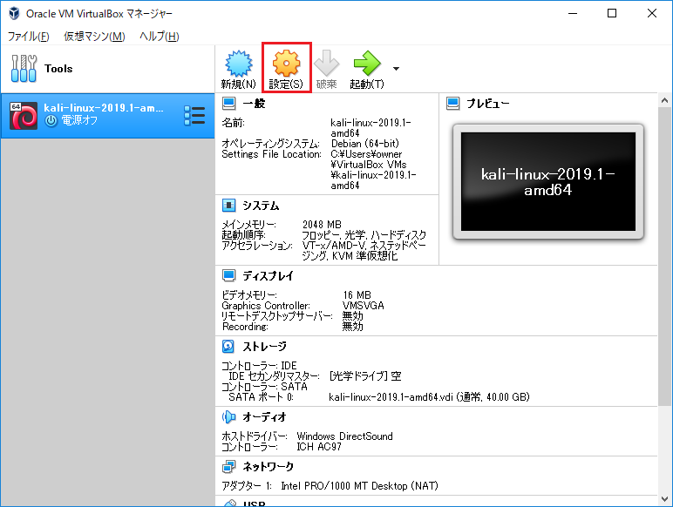
Task: Maximize the VirtualBox Manager window
Action: click(x=612, y=13)
